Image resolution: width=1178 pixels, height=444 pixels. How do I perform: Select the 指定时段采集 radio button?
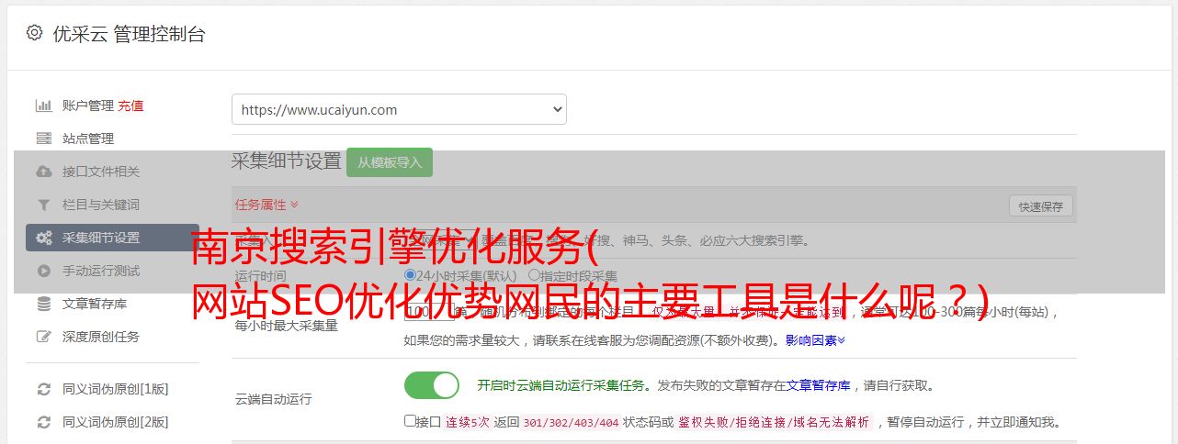[534, 275]
